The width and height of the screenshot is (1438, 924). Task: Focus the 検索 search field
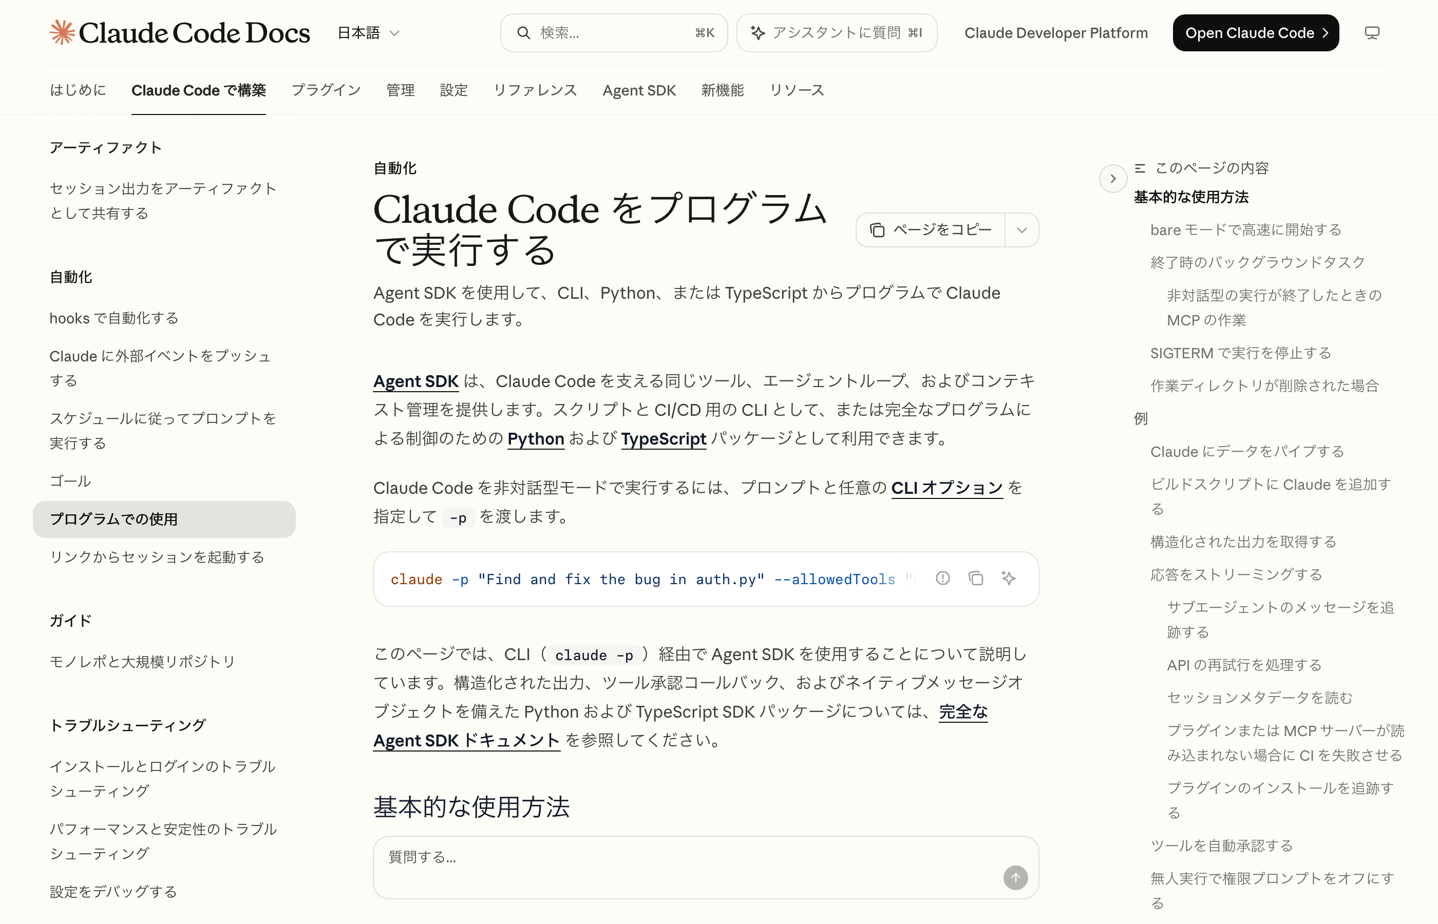(x=613, y=33)
